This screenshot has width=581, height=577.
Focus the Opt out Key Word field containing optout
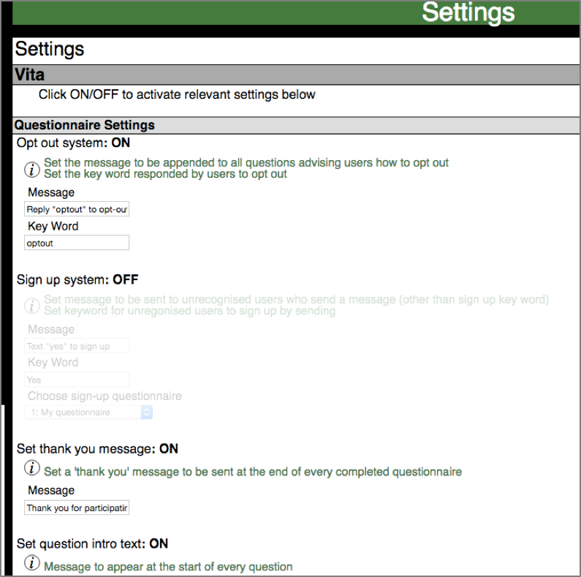[x=77, y=243]
